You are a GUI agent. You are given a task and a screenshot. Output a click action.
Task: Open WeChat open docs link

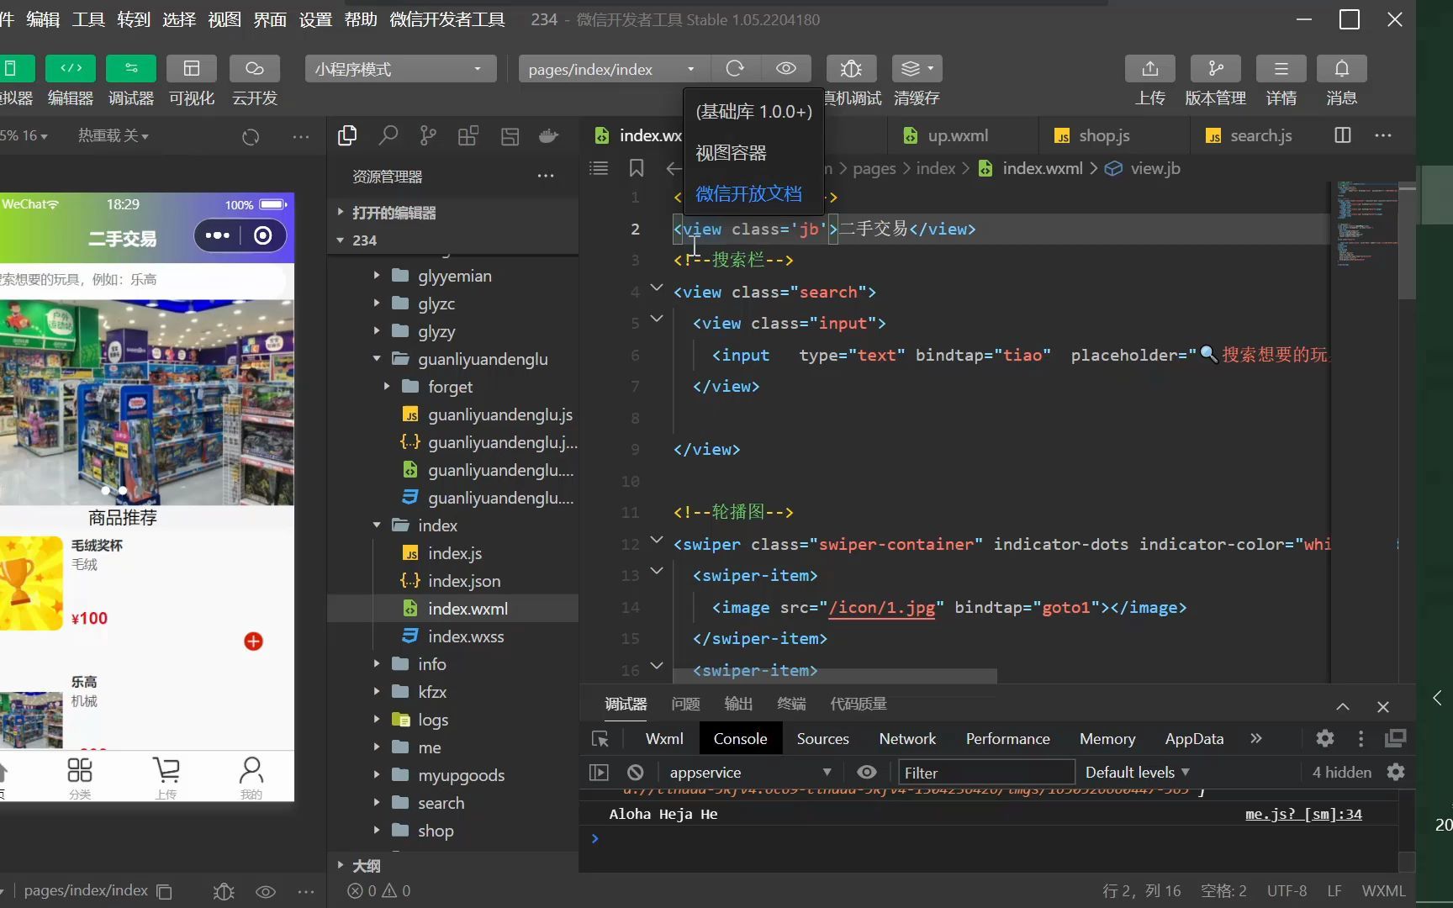click(748, 194)
